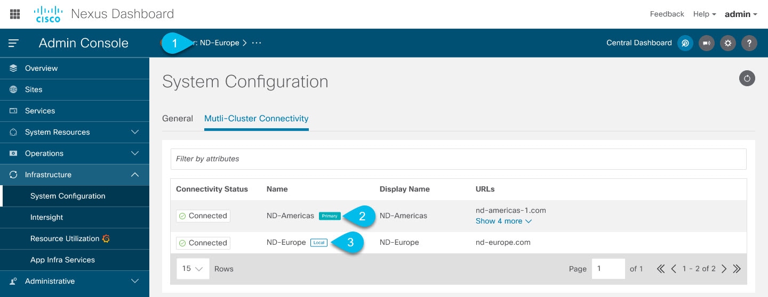
Task: Click Connected status for ND-Americas row
Action: (x=203, y=216)
